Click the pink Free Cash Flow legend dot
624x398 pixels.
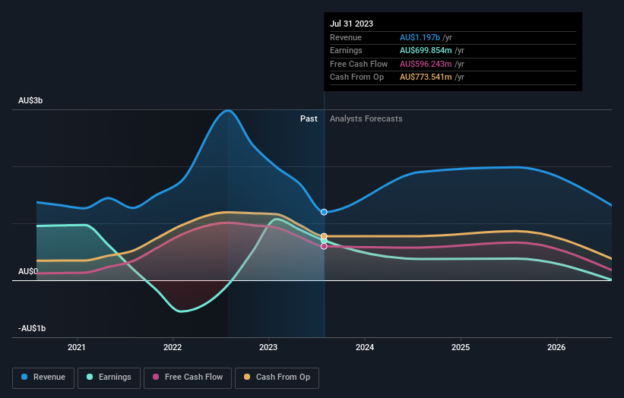tap(156, 377)
